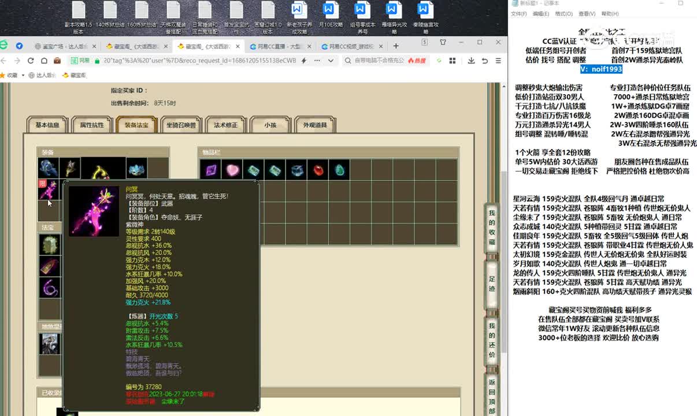Click the purple spiral 法宝 icon
Image resolution: width=697 pixels, height=416 pixels.
(49, 287)
